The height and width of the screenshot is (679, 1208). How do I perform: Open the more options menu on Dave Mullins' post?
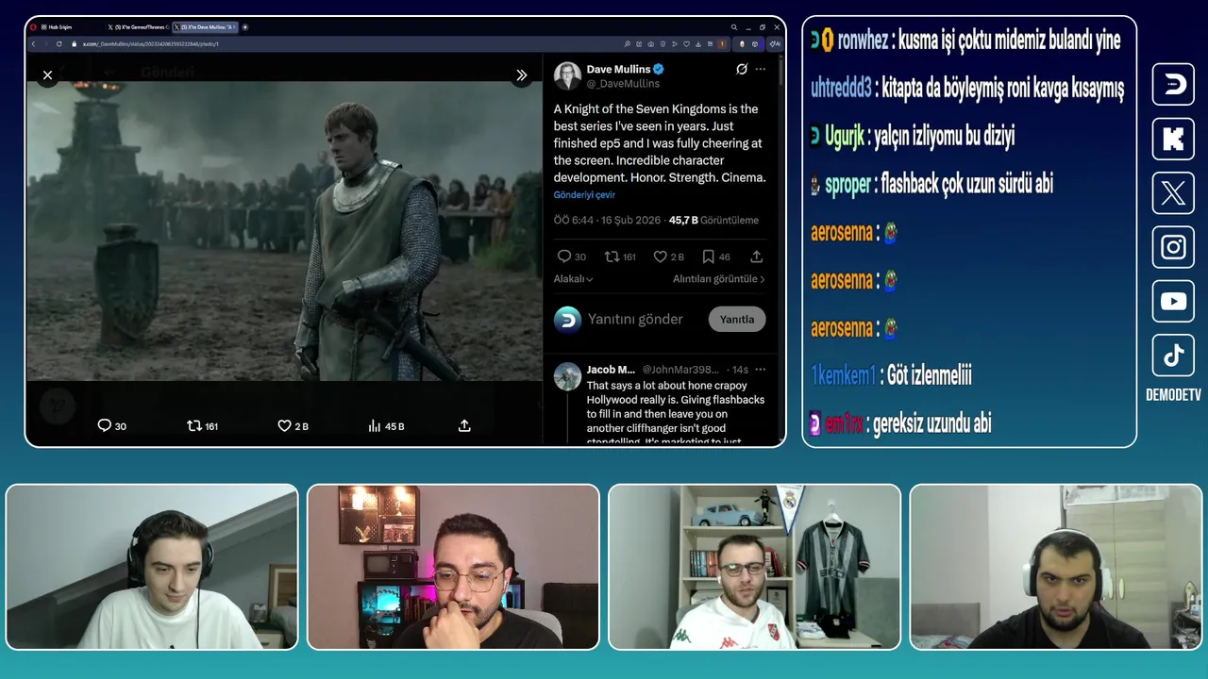pos(761,69)
